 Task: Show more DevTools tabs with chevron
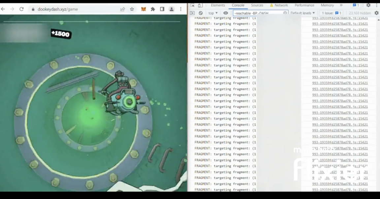[341, 5]
